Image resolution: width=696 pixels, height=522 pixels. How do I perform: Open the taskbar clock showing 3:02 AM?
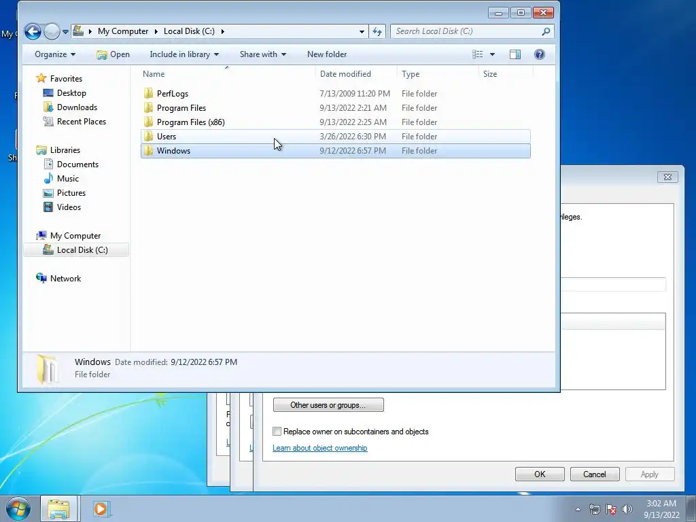coord(661,509)
